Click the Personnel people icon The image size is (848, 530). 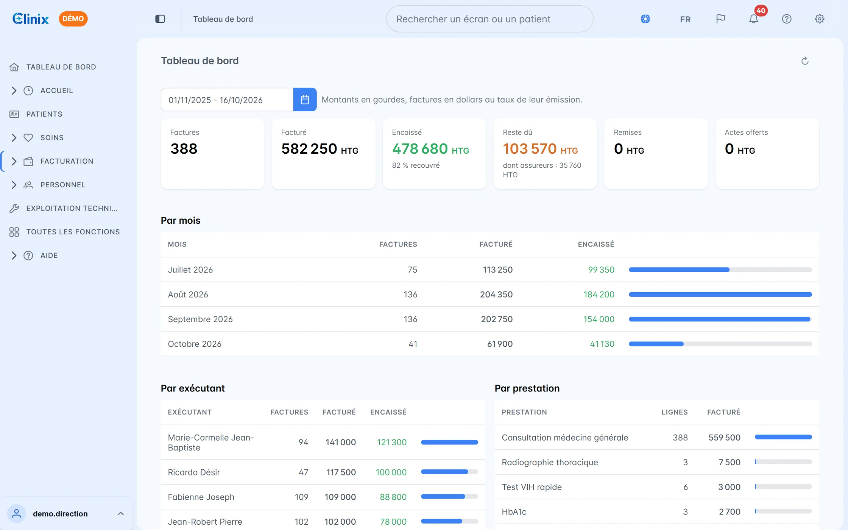(28, 185)
